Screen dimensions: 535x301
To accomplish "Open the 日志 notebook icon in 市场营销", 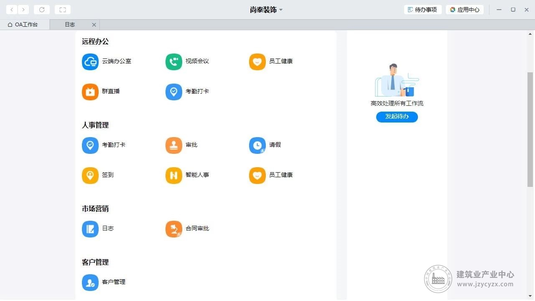I will click(x=90, y=229).
